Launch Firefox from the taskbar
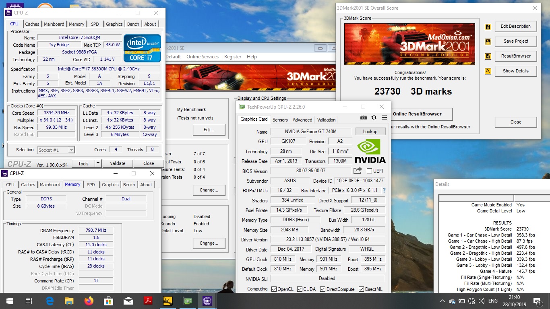The width and height of the screenshot is (550, 309). click(89, 301)
